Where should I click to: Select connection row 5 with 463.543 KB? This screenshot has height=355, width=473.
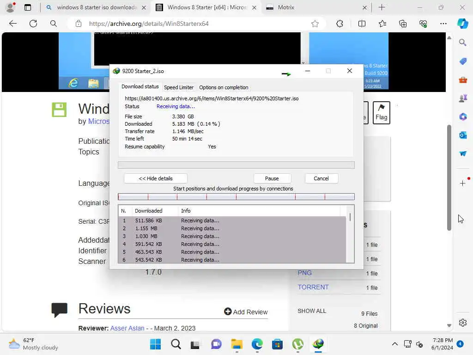pyautogui.click(x=232, y=252)
